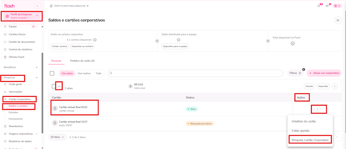
Task: Click the Viagens corporativas icon
Action: point(5,134)
